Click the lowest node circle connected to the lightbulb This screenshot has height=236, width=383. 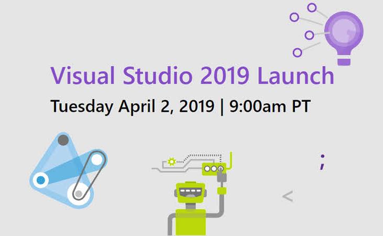coord(297,52)
